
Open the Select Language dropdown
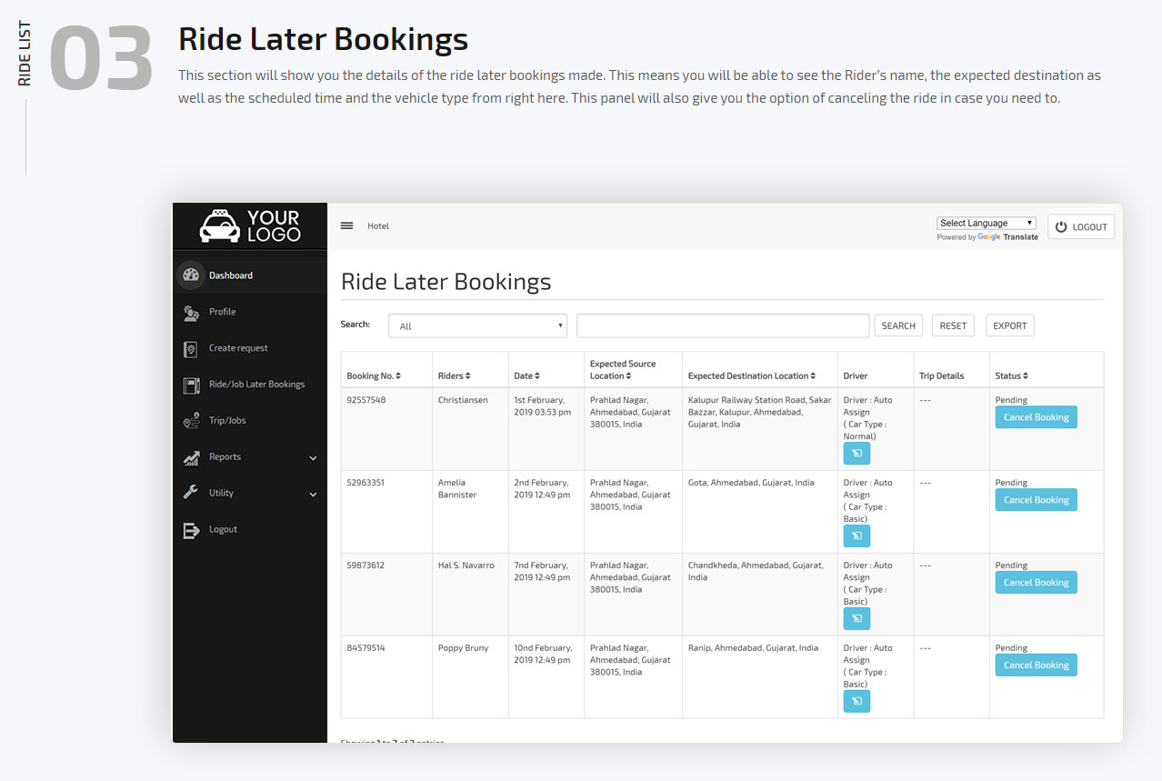986,222
